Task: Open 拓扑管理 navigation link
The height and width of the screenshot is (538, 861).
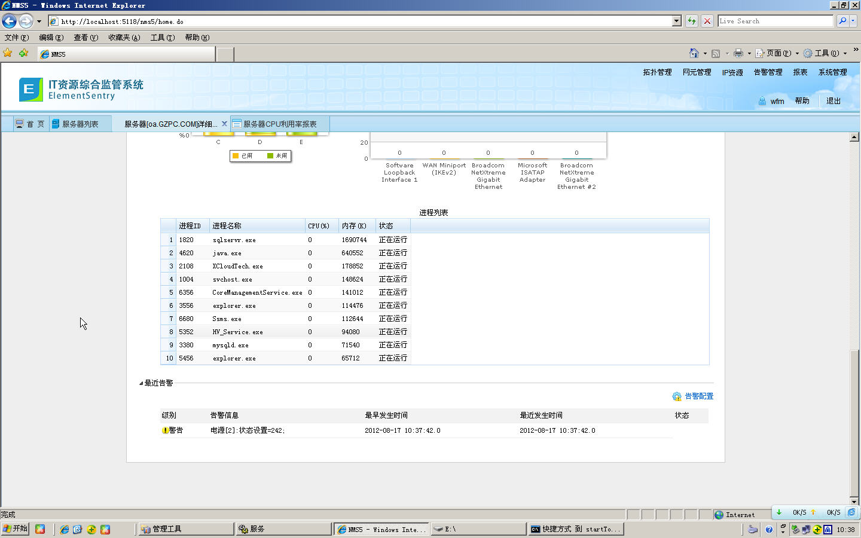Action: 657,72
